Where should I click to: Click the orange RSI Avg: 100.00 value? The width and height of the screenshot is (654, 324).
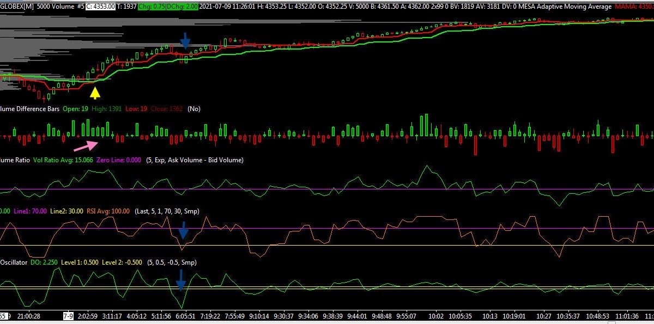109,211
